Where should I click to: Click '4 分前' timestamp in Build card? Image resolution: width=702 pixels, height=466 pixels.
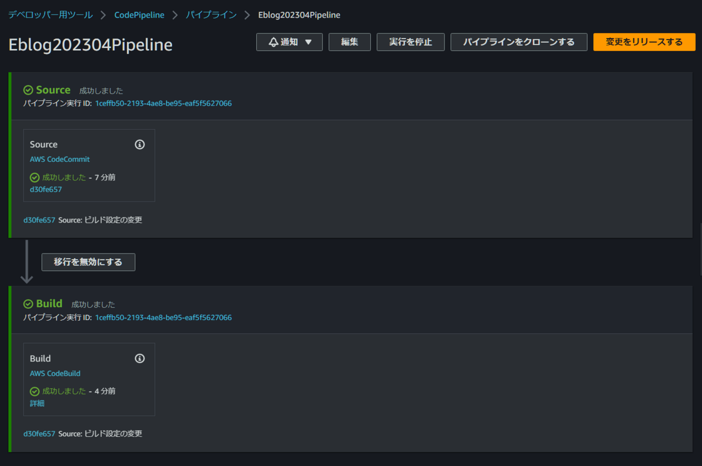point(105,391)
